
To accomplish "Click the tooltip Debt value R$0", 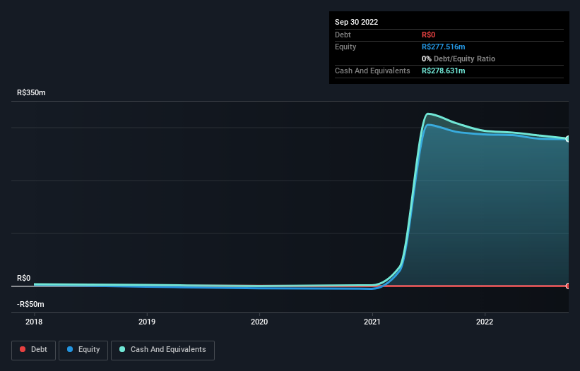I will point(428,35).
